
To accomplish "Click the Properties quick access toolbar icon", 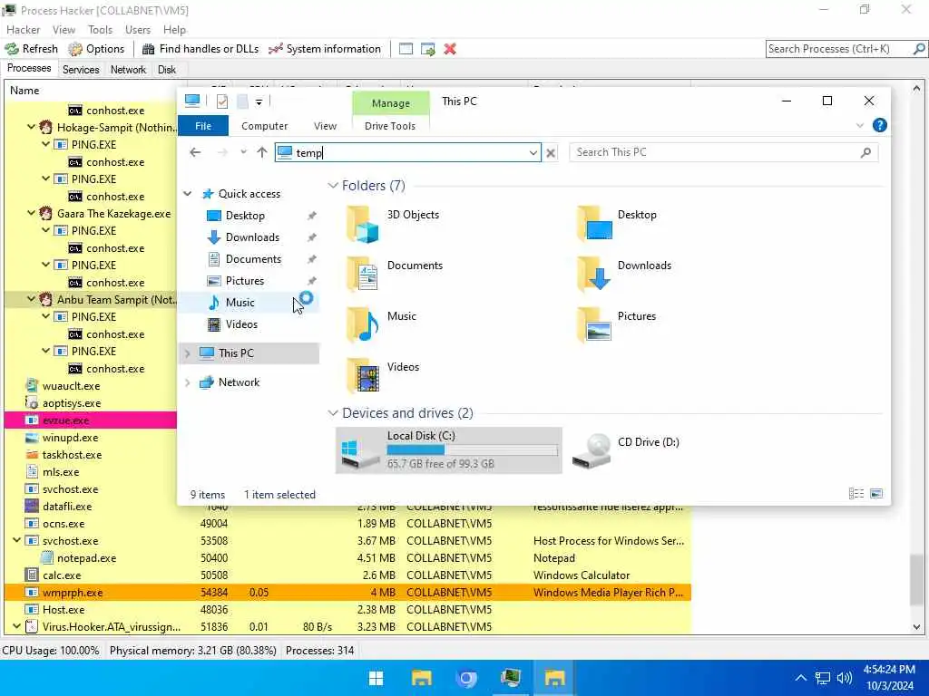I will click(x=222, y=101).
